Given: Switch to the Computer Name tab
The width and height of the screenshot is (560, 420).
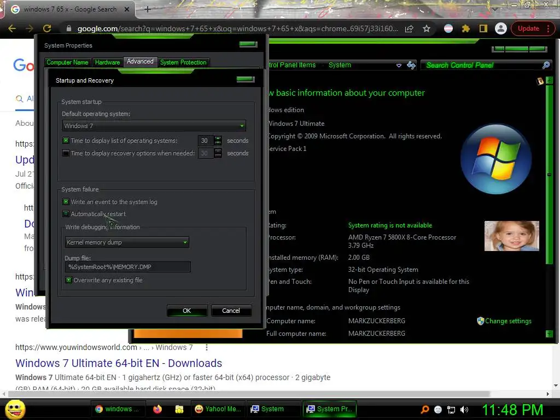Looking at the screenshot, I should 67,62.
